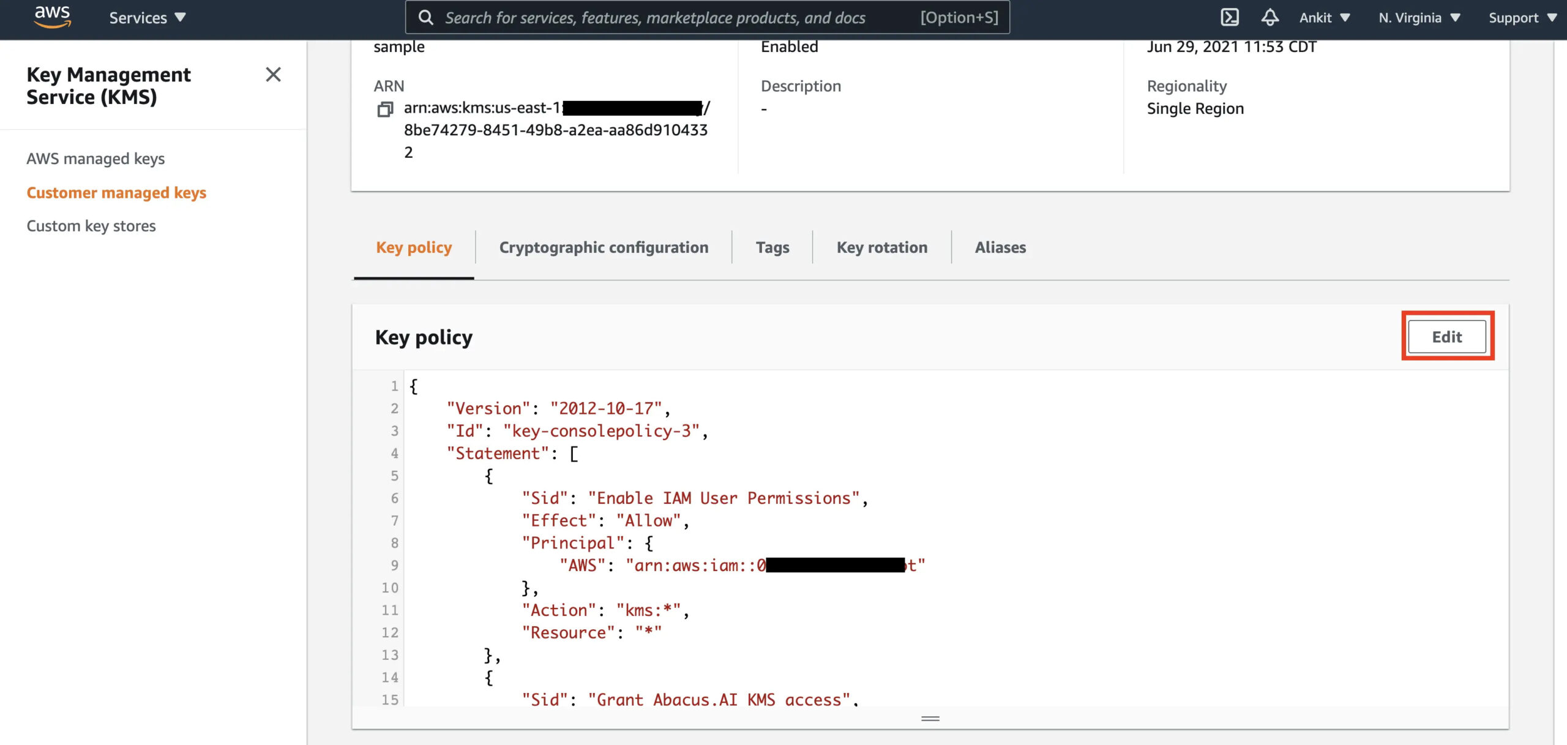Open AWS CloudShell from the top bar
This screenshot has height=745, width=1567.
pyautogui.click(x=1229, y=17)
